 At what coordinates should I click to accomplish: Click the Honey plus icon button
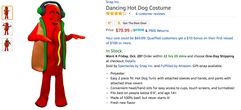tap(109, 23)
